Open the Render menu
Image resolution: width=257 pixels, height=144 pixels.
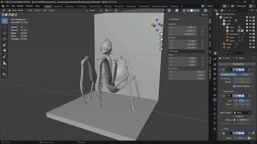(20, 6)
